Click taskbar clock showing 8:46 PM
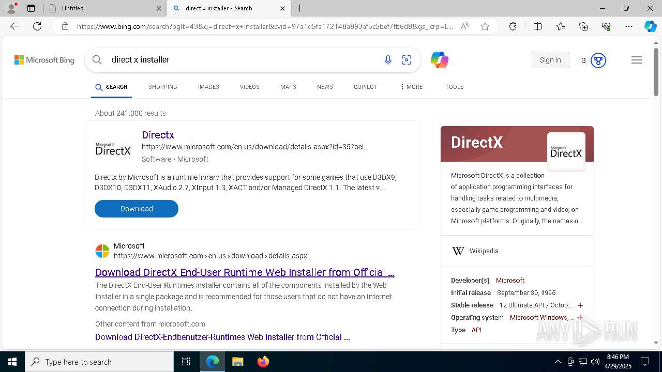The width and height of the screenshot is (662, 372). point(618,362)
